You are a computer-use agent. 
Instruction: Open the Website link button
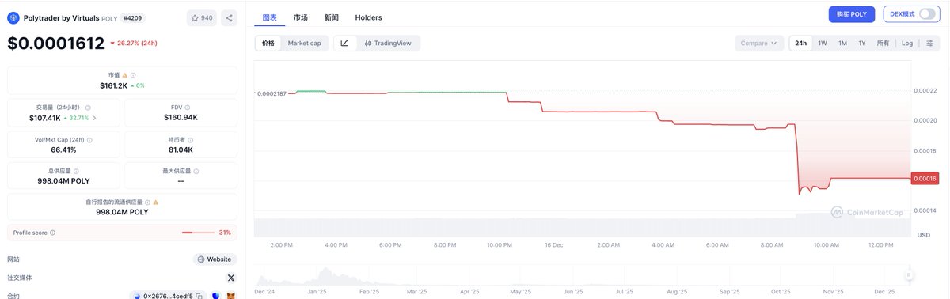215,259
